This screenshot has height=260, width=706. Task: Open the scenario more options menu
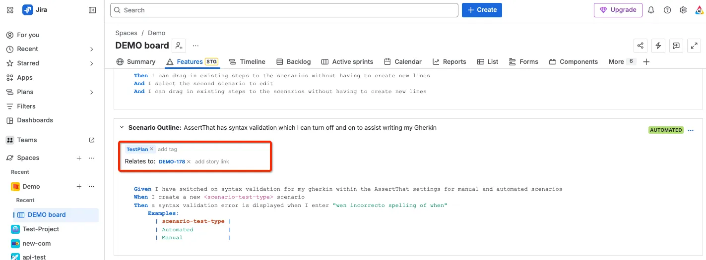(691, 130)
